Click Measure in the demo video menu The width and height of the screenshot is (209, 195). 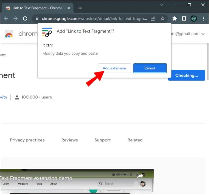(23, 184)
